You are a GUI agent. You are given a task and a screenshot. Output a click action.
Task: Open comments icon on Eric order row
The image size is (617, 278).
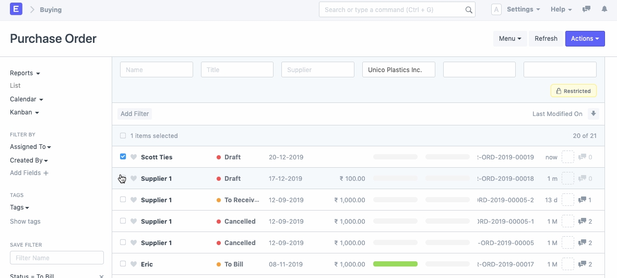point(583,264)
